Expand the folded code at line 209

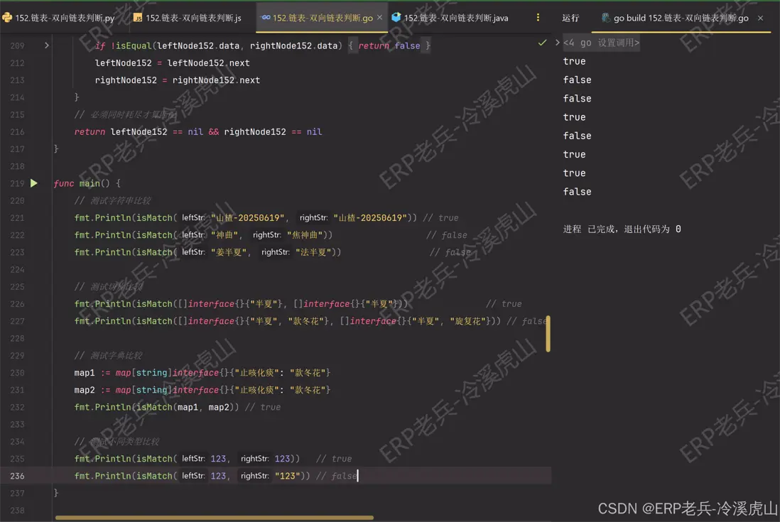coord(47,45)
